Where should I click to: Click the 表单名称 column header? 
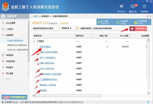pyautogui.click(x=54, y=36)
